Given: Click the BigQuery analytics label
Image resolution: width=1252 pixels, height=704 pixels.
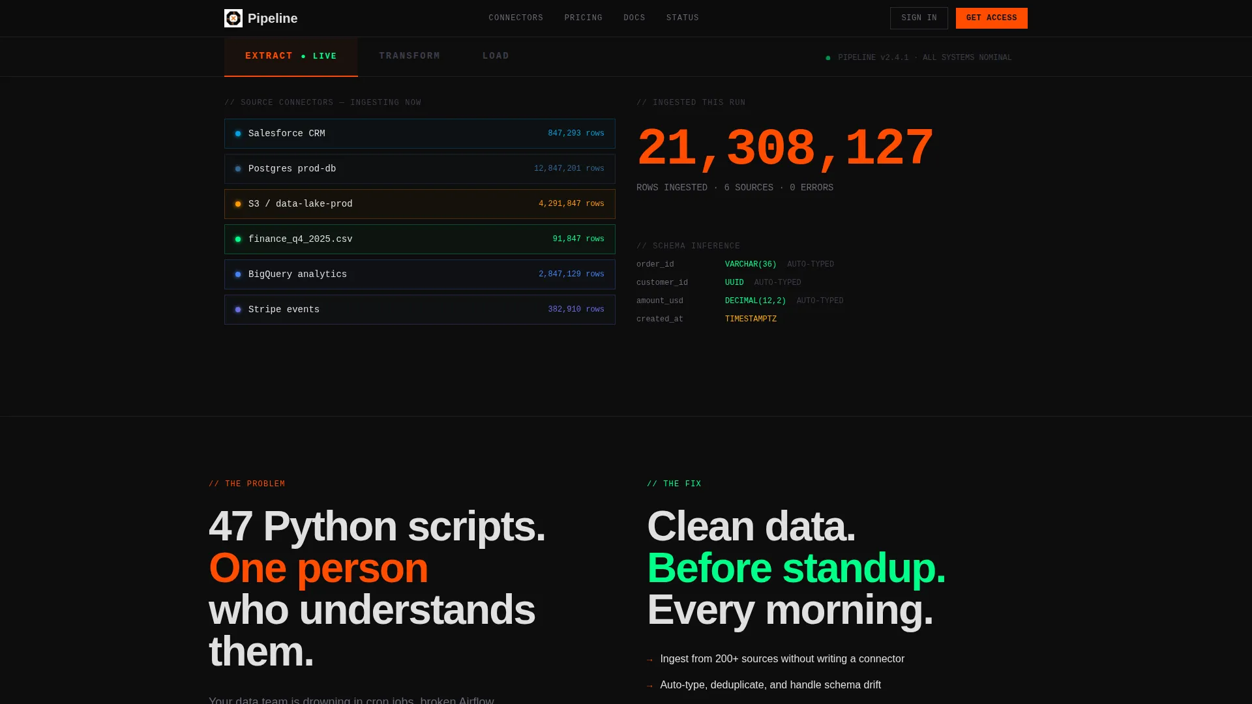Looking at the screenshot, I should (x=297, y=274).
